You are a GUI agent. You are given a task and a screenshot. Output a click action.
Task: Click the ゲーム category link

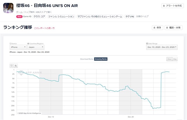pyautogui.click(x=19, y=12)
